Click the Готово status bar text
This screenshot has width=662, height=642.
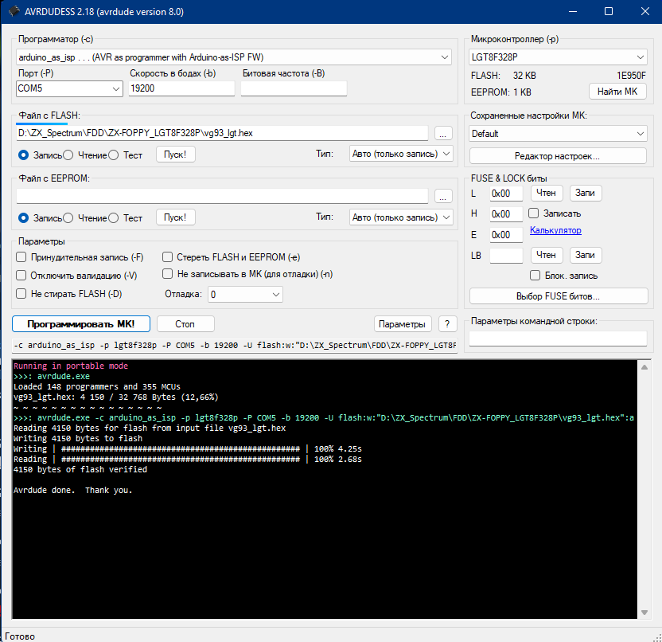point(20,636)
